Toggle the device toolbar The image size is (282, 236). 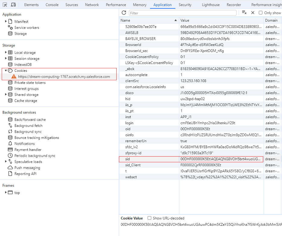coord(13,5)
